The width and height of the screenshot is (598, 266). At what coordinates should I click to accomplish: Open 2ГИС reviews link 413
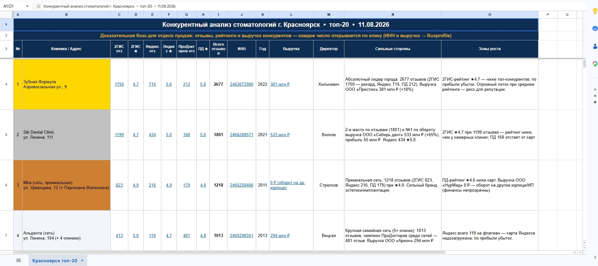coord(119,235)
